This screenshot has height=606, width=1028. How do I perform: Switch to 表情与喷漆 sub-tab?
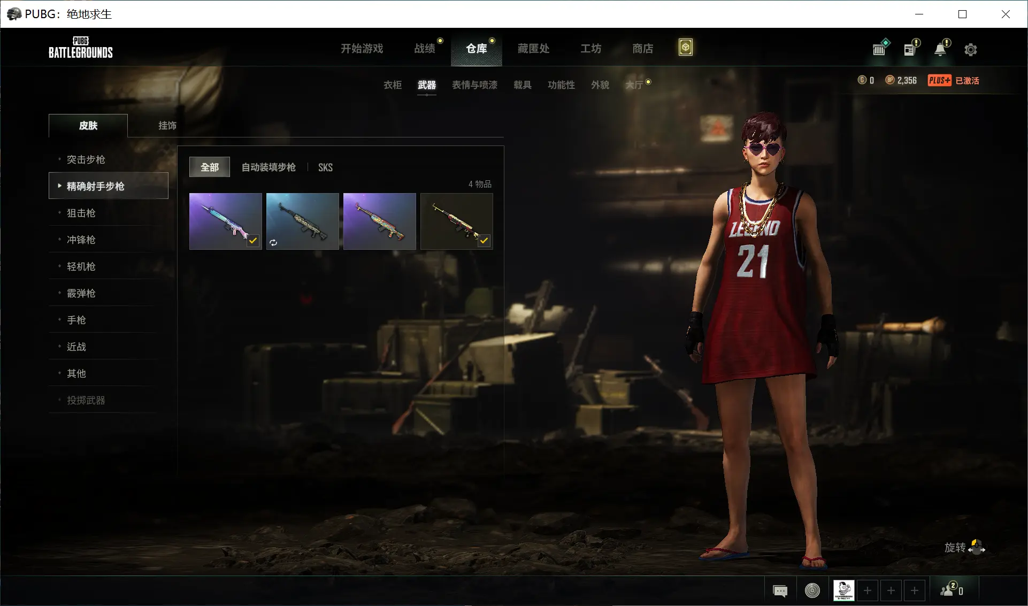click(474, 85)
